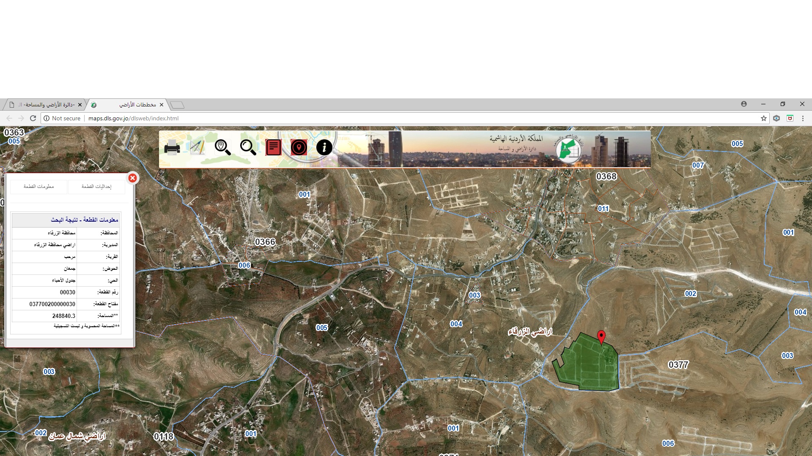The height and width of the screenshot is (456, 812).
Task: Click the printer icon in map toolbar
Action: click(172, 148)
